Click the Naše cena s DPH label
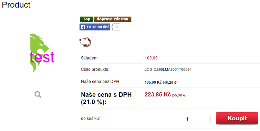 106,98
